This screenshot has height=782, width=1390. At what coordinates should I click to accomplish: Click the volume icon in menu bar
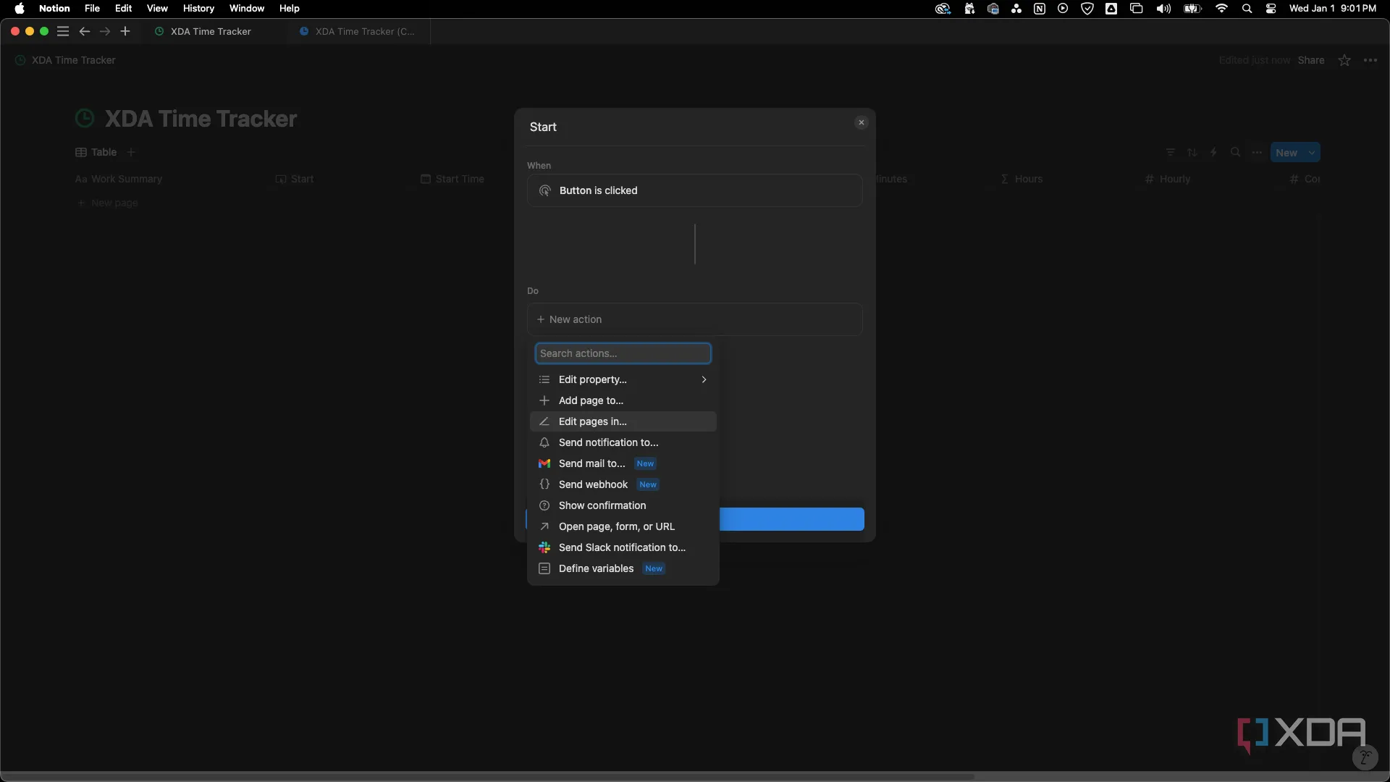(1163, 9)
